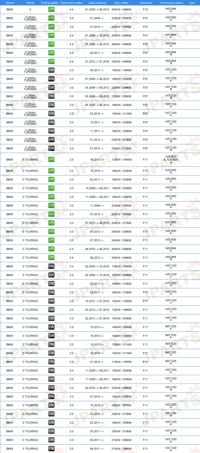
Task: Click petrol icon for Gran Turismo 01.2009 -> 05.2012 row
Action: [x=51, y=35]
